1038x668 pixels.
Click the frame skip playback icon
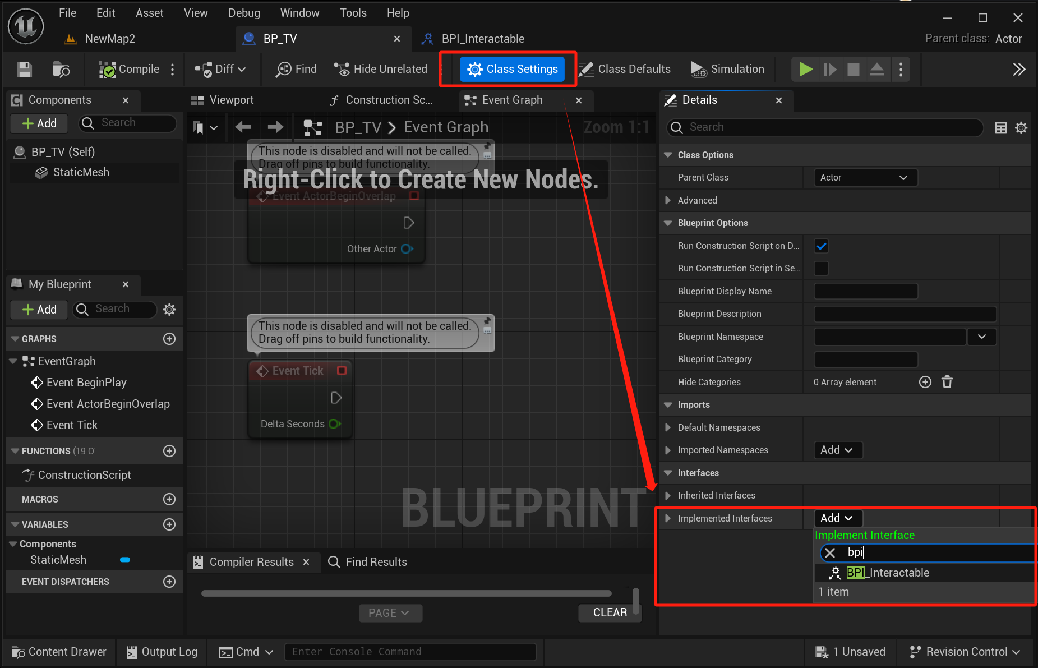830,70
